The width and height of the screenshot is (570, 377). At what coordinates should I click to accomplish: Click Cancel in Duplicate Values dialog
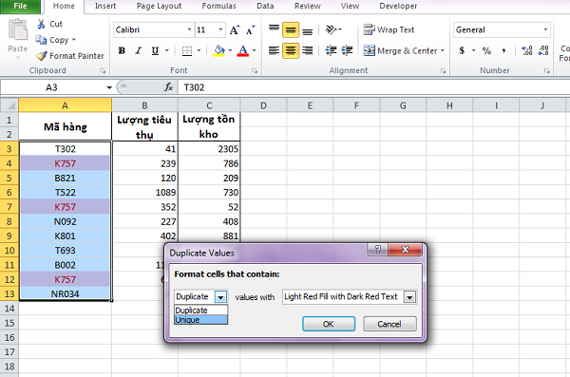[x=389, y=324]
